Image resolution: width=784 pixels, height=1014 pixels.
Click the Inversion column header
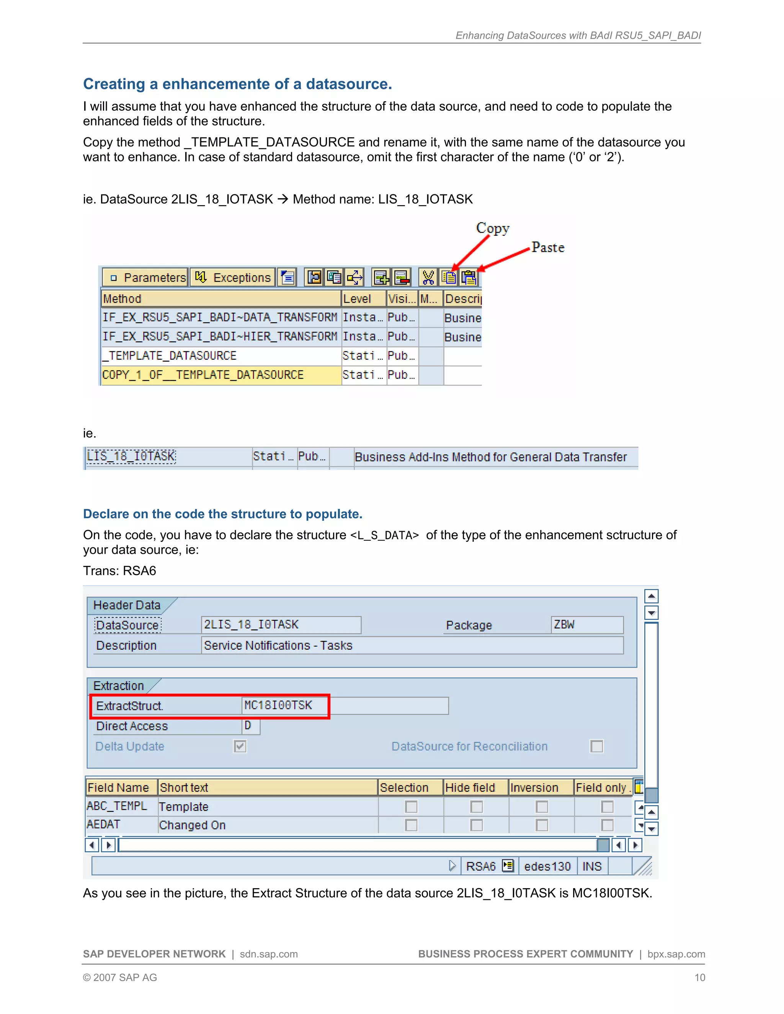[x=541, y=787]
